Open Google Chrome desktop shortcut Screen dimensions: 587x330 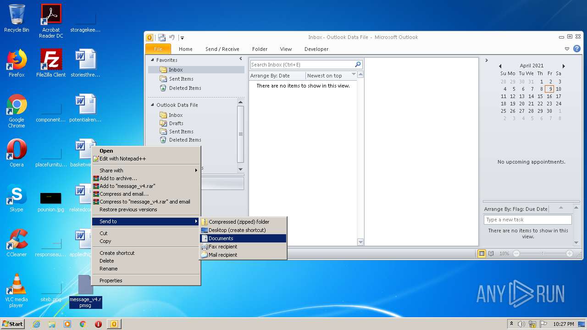click(x=17, y=111)
